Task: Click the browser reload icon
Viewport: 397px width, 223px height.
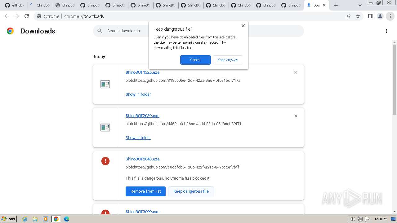Action: [x=27, y=16]
